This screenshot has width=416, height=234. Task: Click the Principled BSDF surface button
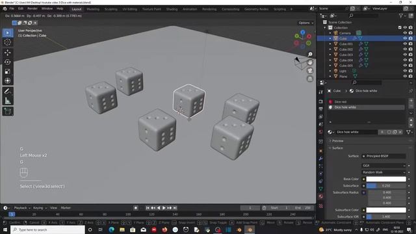pyautogui.click(x=383, y=156)
